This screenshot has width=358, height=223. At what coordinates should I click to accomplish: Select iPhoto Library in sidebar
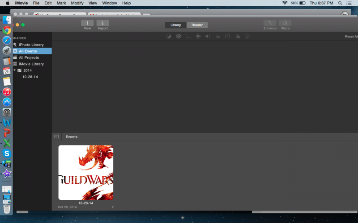point(32,45)
